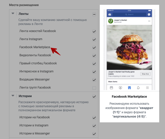
Task: Open the hamburger menu icon in preview
Action: click(147, 88)
